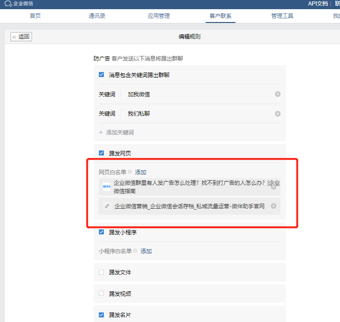Click the 企业微信 logo icon
The image size is (340, 322).
pos(8,4)
